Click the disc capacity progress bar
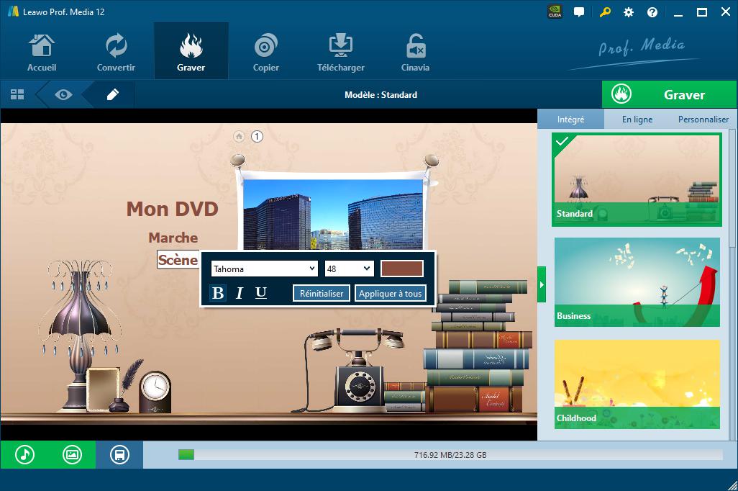 (450, 455)
